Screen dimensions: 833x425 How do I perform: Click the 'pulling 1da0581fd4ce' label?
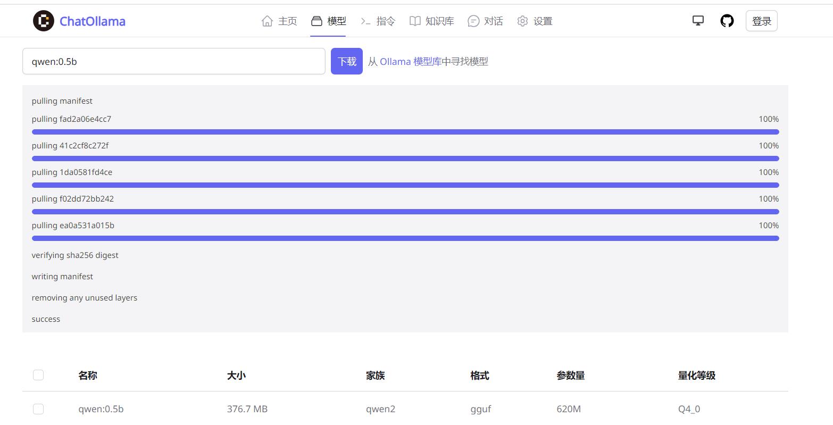[72, 172]
